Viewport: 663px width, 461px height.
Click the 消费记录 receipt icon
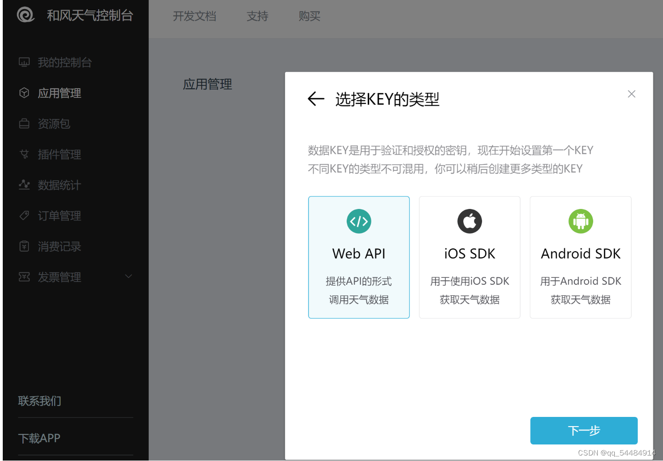[24, 246]
